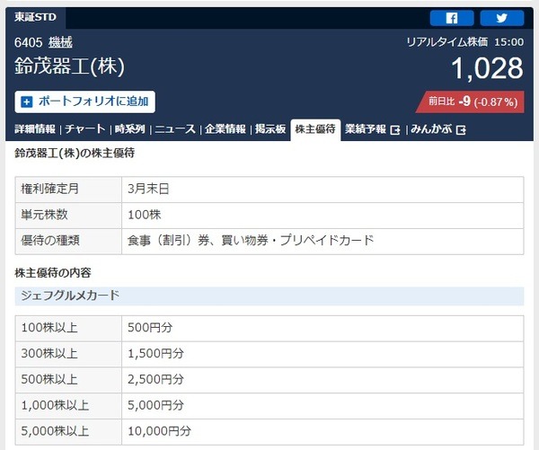This screenshot has height=450, width=539.
Task: Click the 株主優待の内容 heading
Action: coord(53,273)
